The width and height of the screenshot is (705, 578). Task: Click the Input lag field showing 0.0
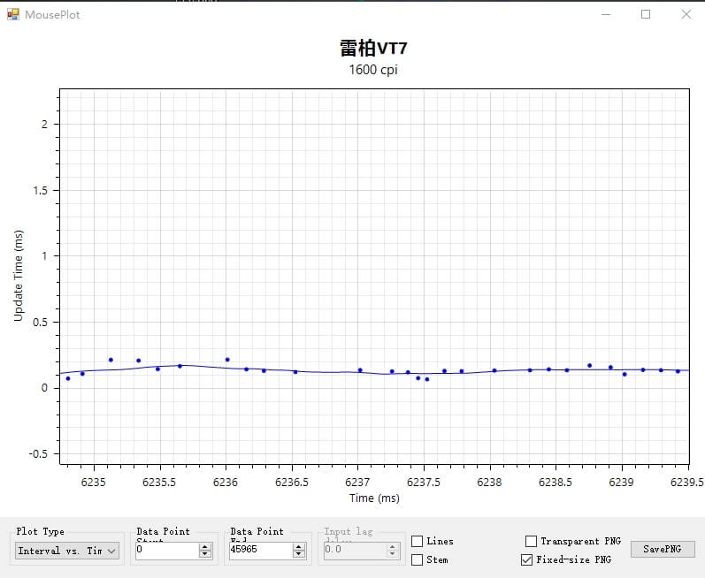[x=355, y=550]
